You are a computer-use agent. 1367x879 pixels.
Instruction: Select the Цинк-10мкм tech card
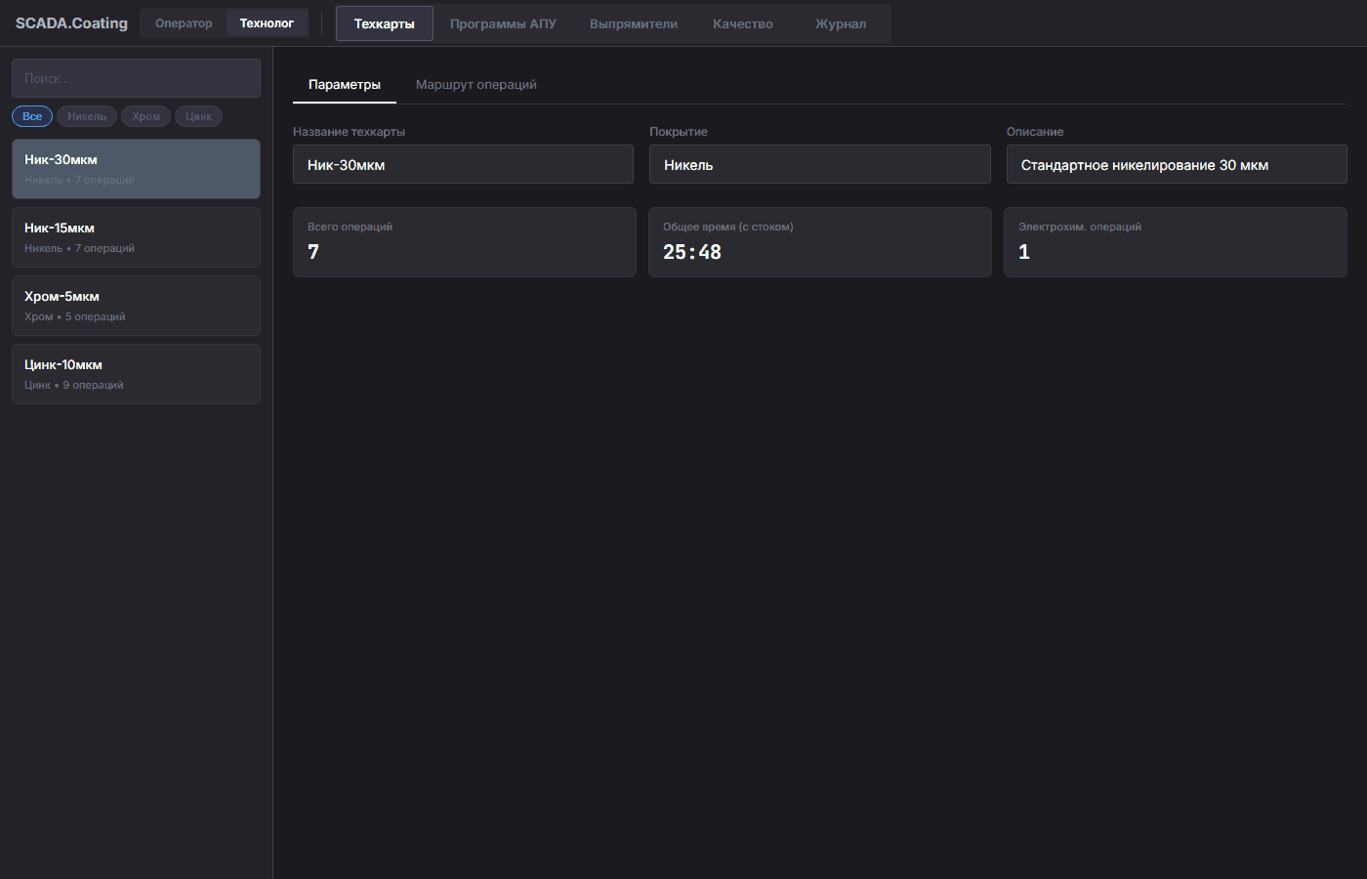136,374
